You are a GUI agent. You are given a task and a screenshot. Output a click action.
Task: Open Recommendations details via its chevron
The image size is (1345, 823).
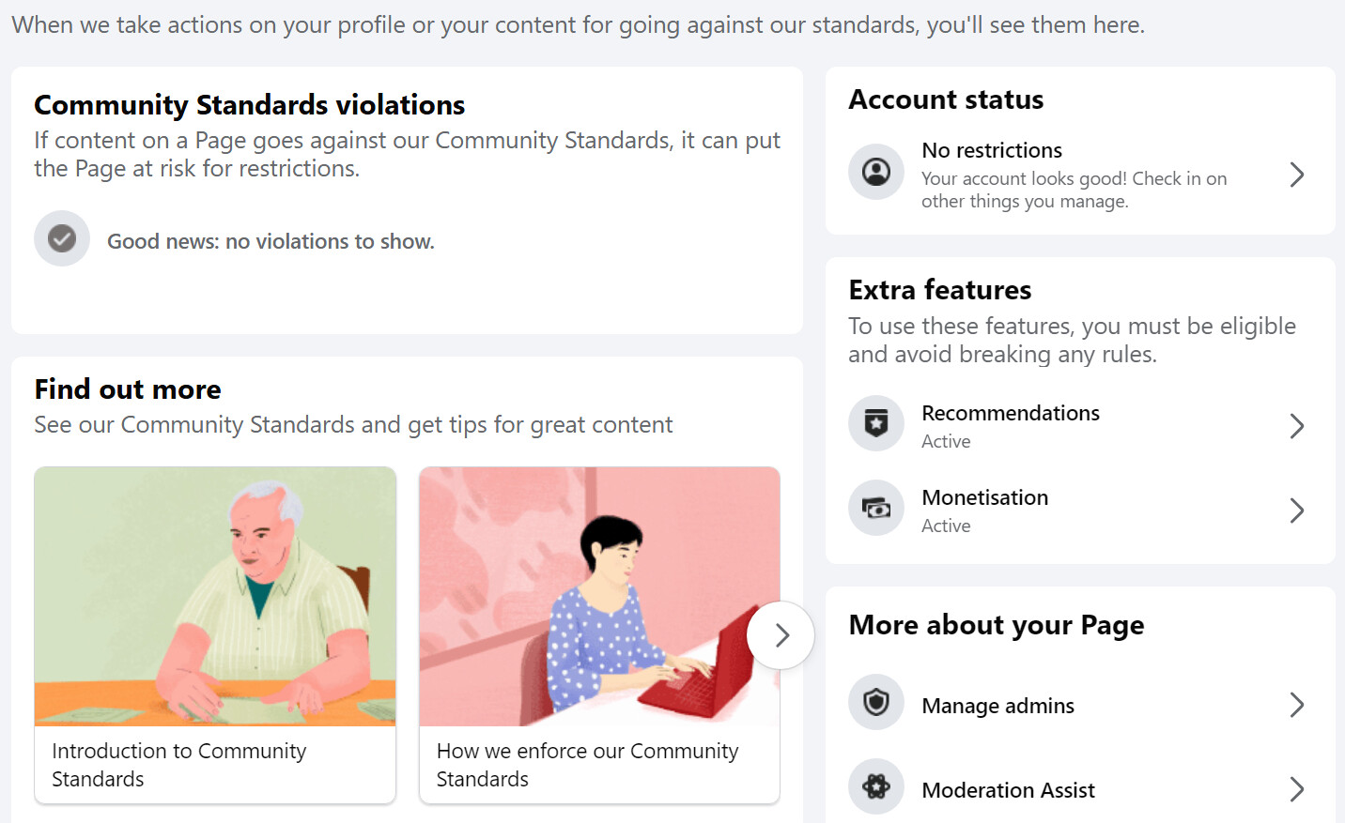click(1297, 426)
